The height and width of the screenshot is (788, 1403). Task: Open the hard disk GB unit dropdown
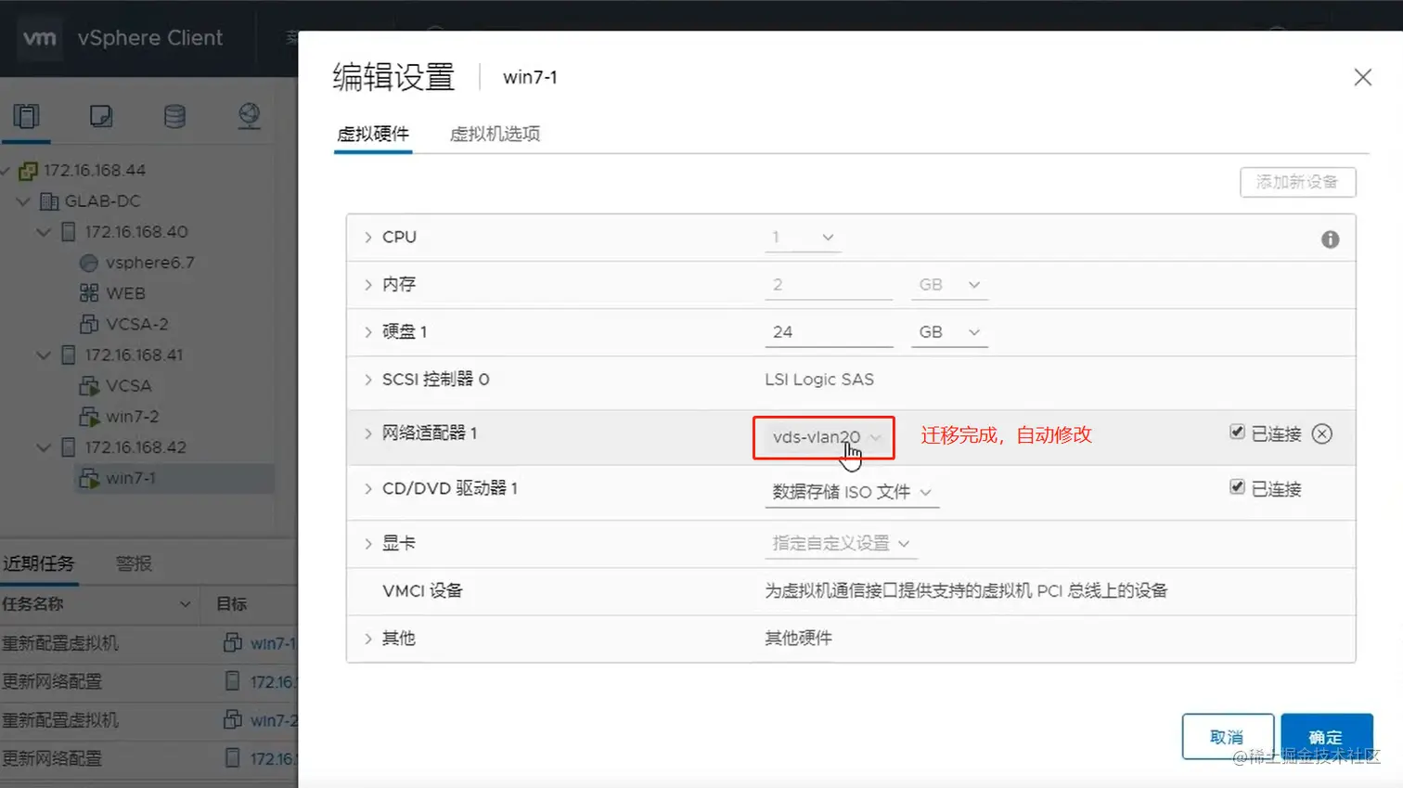coord(949,332)
